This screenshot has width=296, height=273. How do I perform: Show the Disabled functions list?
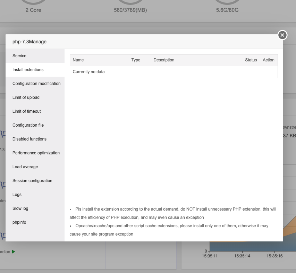(29, 139)
